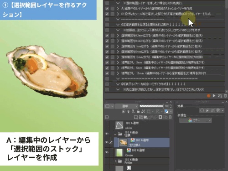The image size is (228, 171).
Task: Open the blending mode 通常 dropdown
Action: tap(126, 106)
